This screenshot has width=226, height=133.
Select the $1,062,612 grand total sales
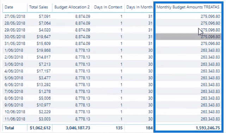tap(40, 128)
